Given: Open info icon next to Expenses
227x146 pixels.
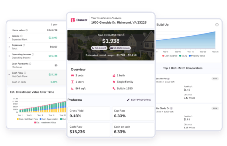Looking at the screenshot, I should (x=24, y=45).
